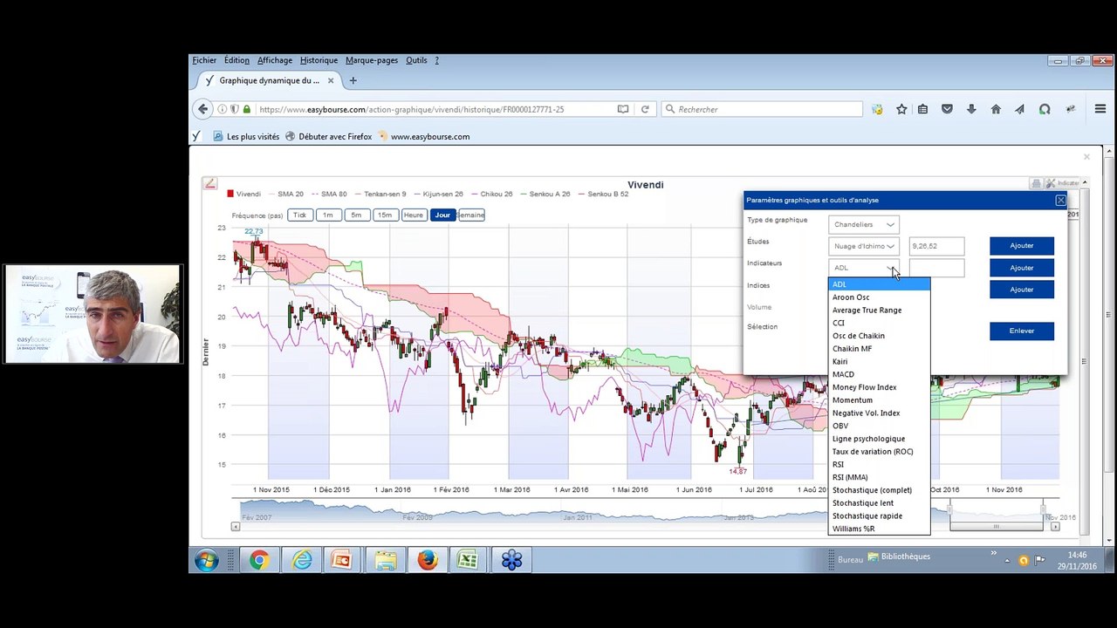Open Historique menu
This screenshot has width=1117, height=628.
pos(319,60)
